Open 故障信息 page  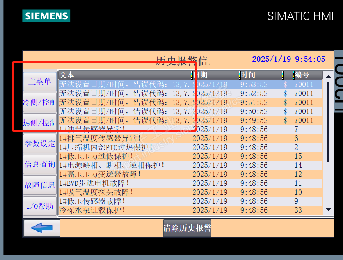click(40, 185)
